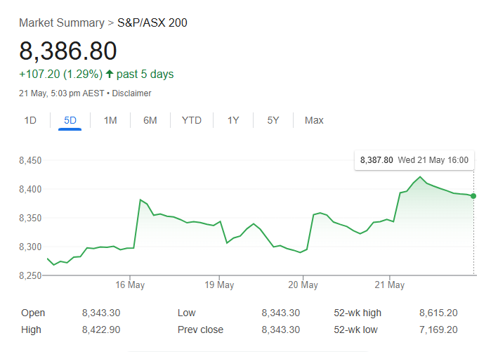Open the Market Summary link

tap(62, 23)
